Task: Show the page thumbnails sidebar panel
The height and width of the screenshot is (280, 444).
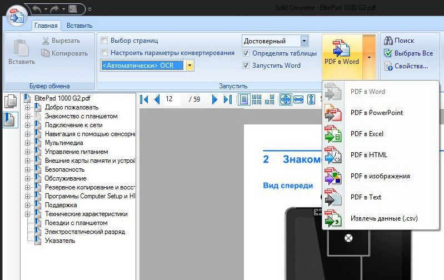Action: [11, 101]
